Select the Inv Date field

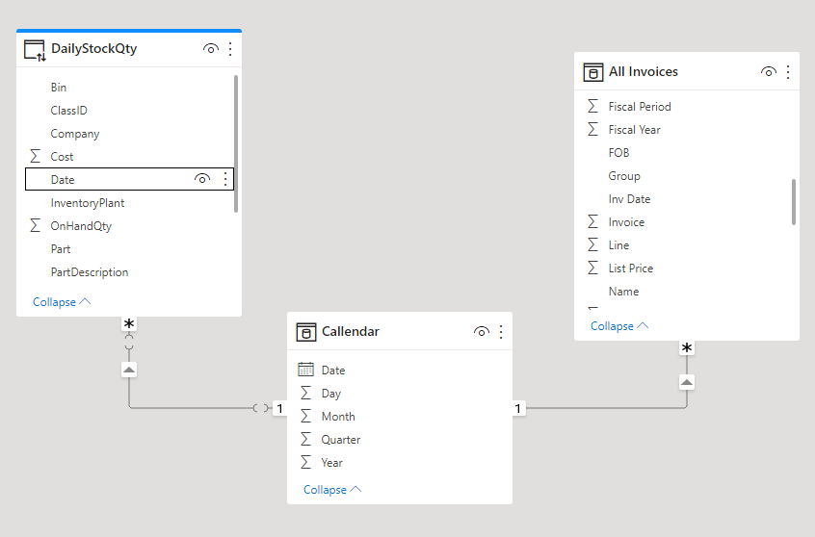click(629, 199)
